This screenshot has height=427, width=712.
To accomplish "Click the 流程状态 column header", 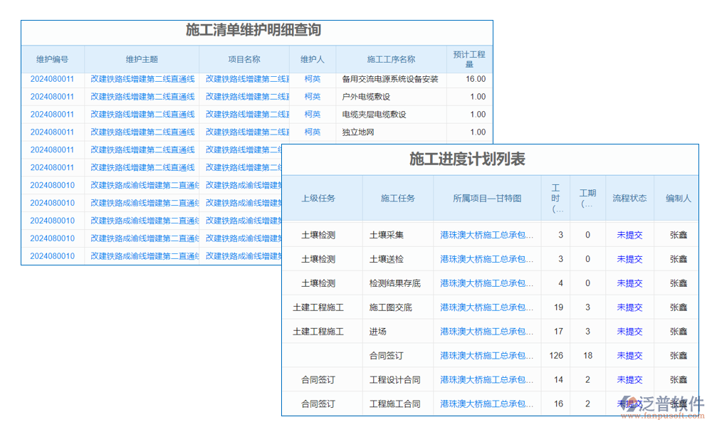I will point(629,199).
